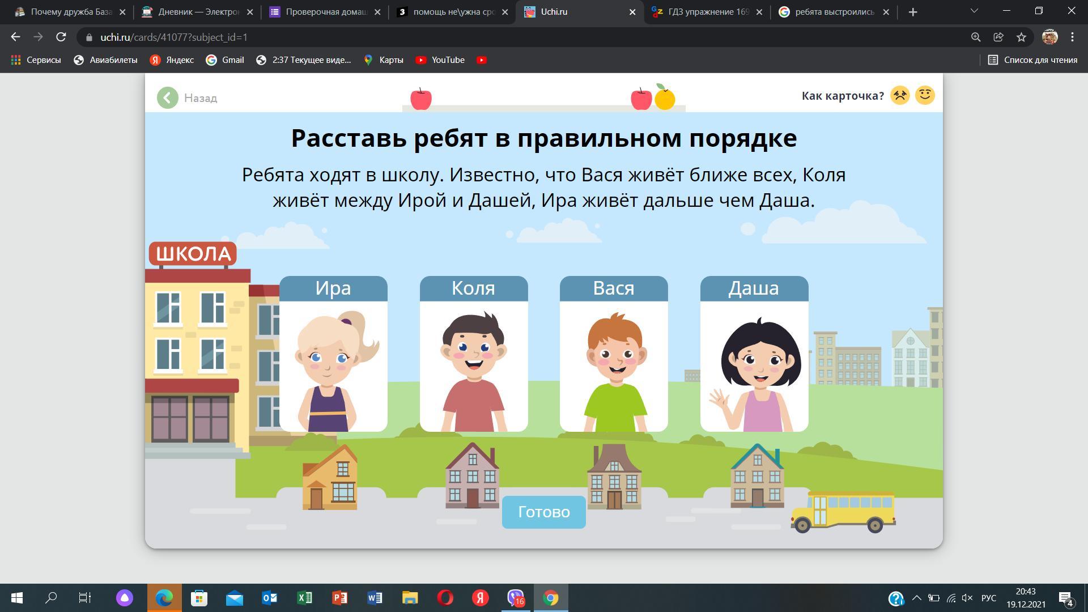The width and height of the screenshot is (1088, 612).
Task: Select the Вася character card
Action: (614, 354)
